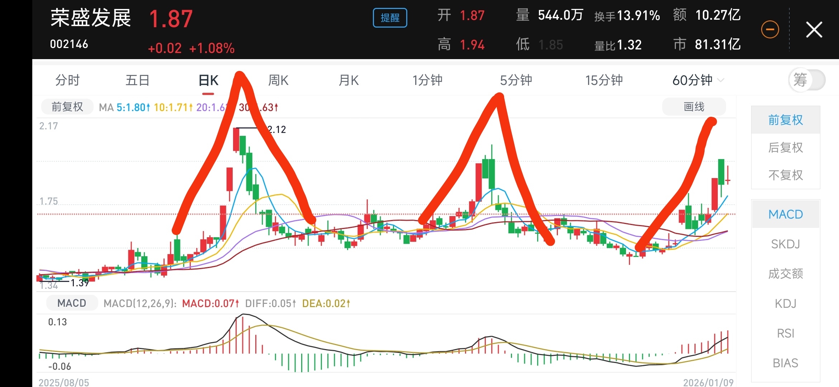839x387 pixels.
Task: Choose the BIAS indicator
Action: 785,363
